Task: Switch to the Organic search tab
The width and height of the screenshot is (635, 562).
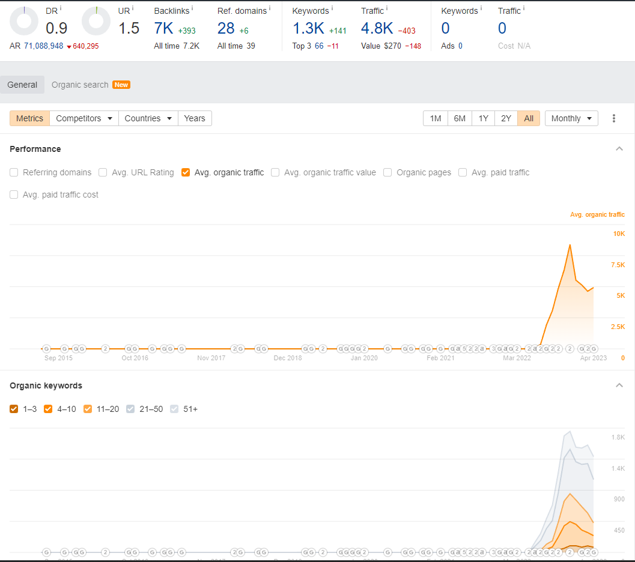Action: click(80, 85)
